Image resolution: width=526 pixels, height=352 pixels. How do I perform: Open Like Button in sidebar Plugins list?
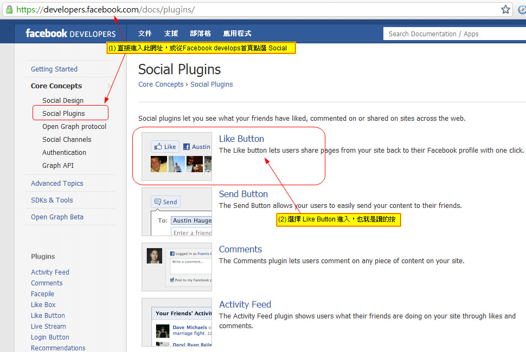(48, 316)
